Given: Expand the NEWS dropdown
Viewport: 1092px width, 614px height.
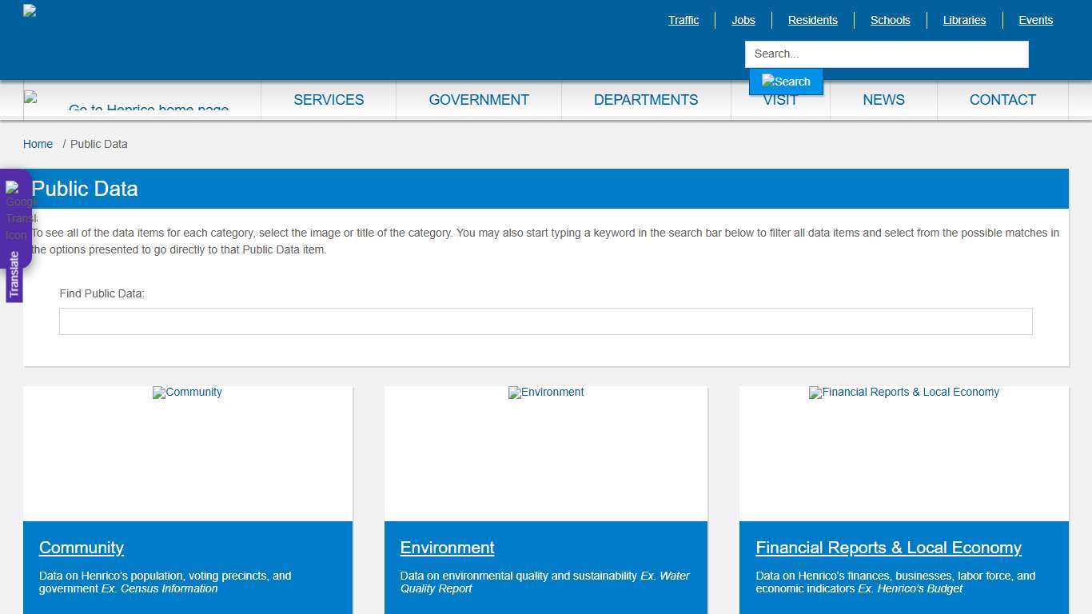Looking at the screenshot, I should click(x=883, y=99).
